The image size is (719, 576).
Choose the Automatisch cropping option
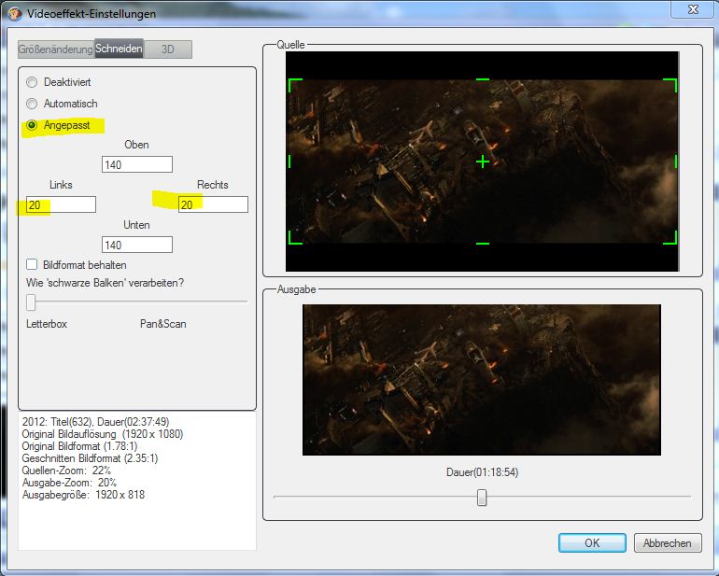(x=33, y=104)
